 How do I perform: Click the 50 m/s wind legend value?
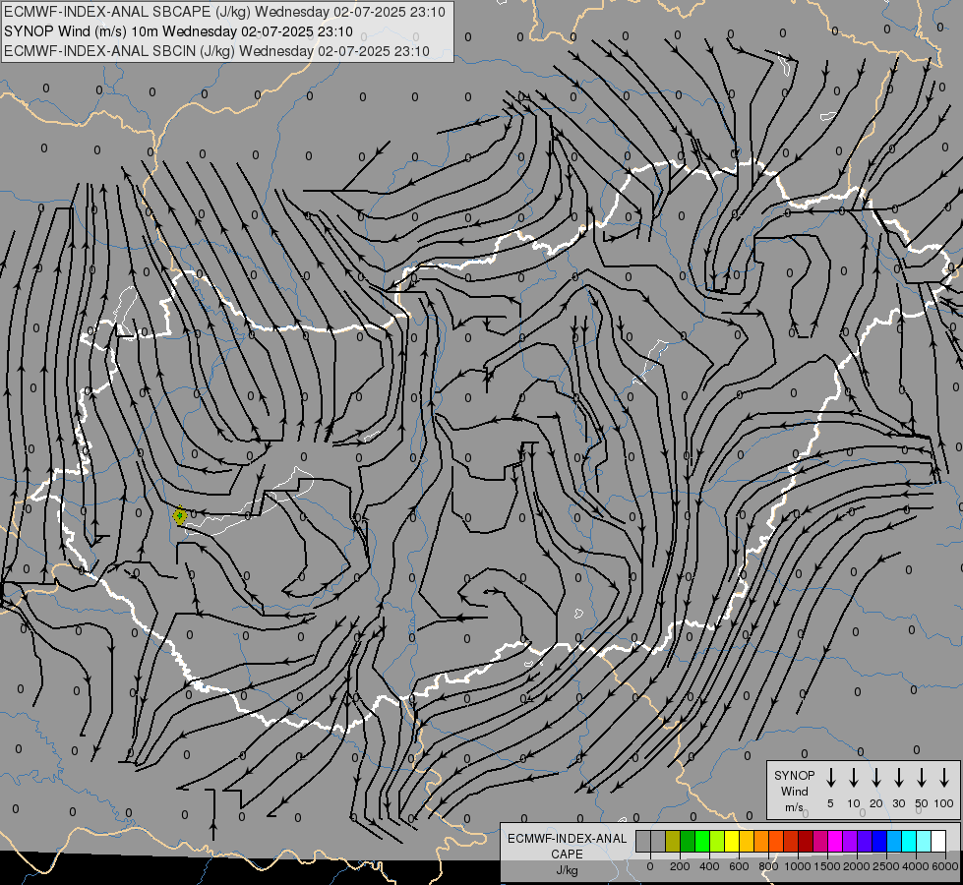(922, 803)
